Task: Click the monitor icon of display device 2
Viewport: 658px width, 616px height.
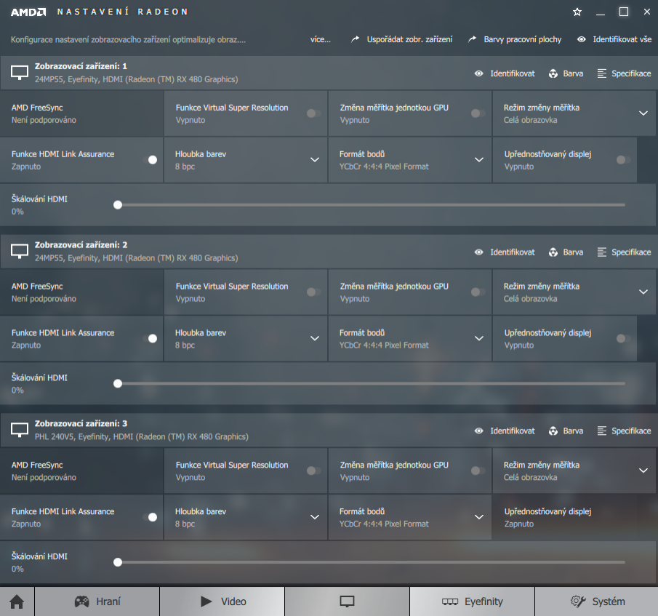Action: click(x=20, y=252)
